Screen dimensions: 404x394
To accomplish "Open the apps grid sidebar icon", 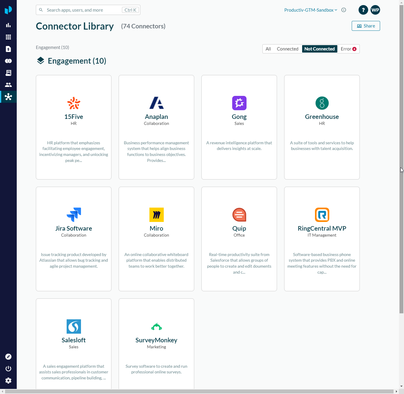I will click(x=8, y=37).
